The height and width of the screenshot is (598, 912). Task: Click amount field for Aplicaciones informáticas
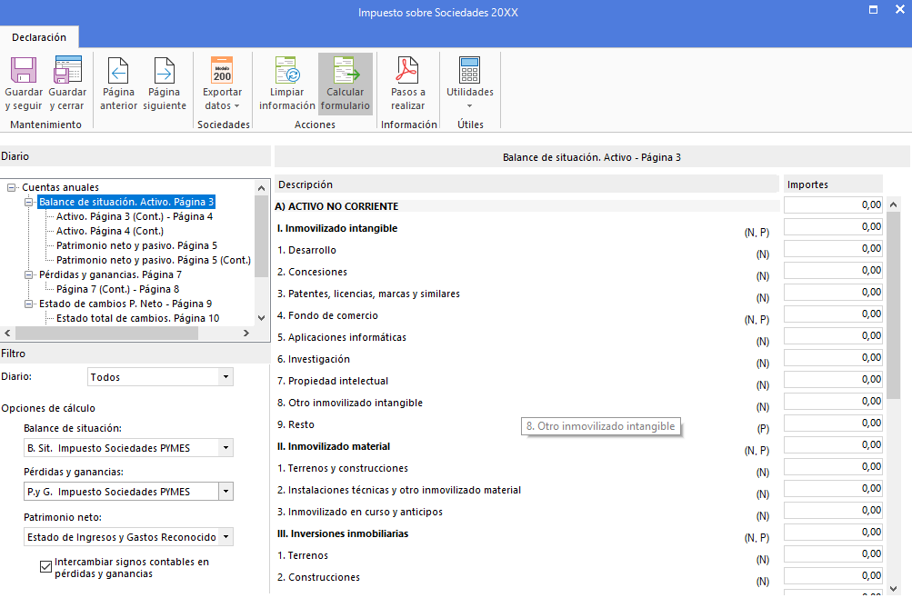[x=833, y=336]
